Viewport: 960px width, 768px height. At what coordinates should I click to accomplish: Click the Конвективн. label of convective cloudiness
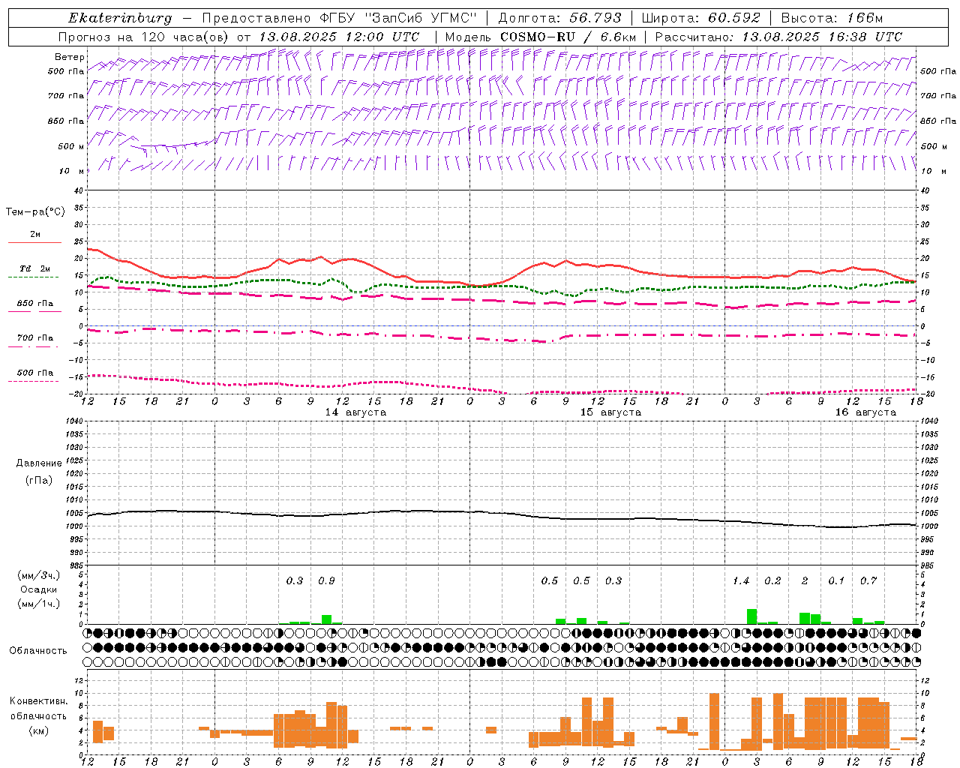click(x=39, y=701)
